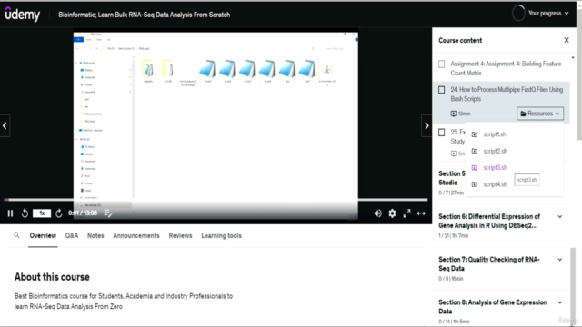The width and height of the screenshot is (582, 327).
Task: Click script4.sh download icon
Action: pyautogui.click(x=475, y=184)
